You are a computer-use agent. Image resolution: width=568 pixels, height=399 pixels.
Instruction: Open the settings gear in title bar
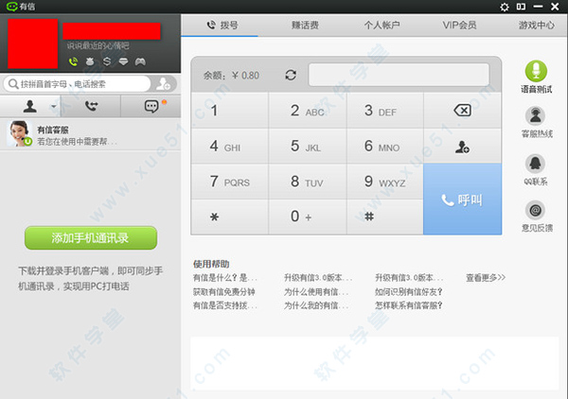[505, 7]
